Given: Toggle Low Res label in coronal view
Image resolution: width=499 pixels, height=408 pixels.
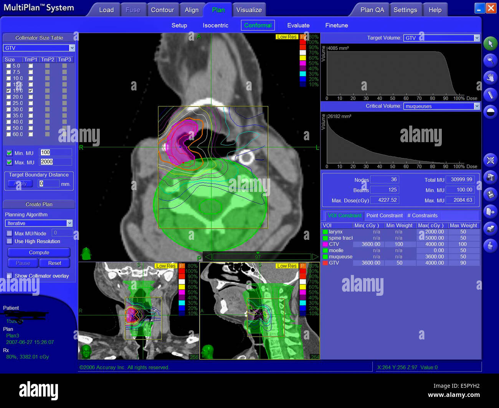Looking at the screenshot, I should click(166, 266).
